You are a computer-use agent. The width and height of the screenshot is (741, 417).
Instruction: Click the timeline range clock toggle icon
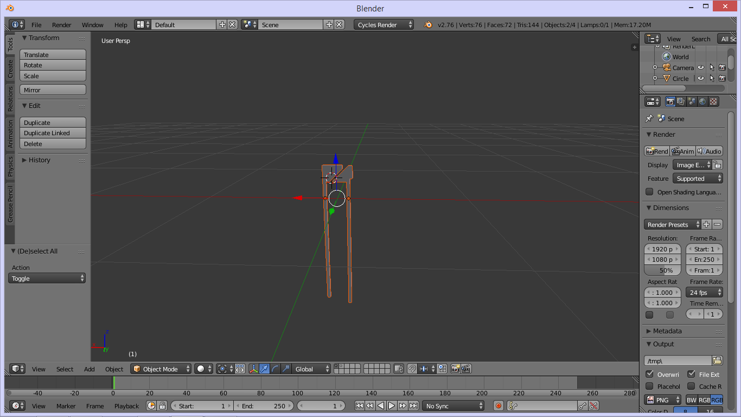(151, 406)
